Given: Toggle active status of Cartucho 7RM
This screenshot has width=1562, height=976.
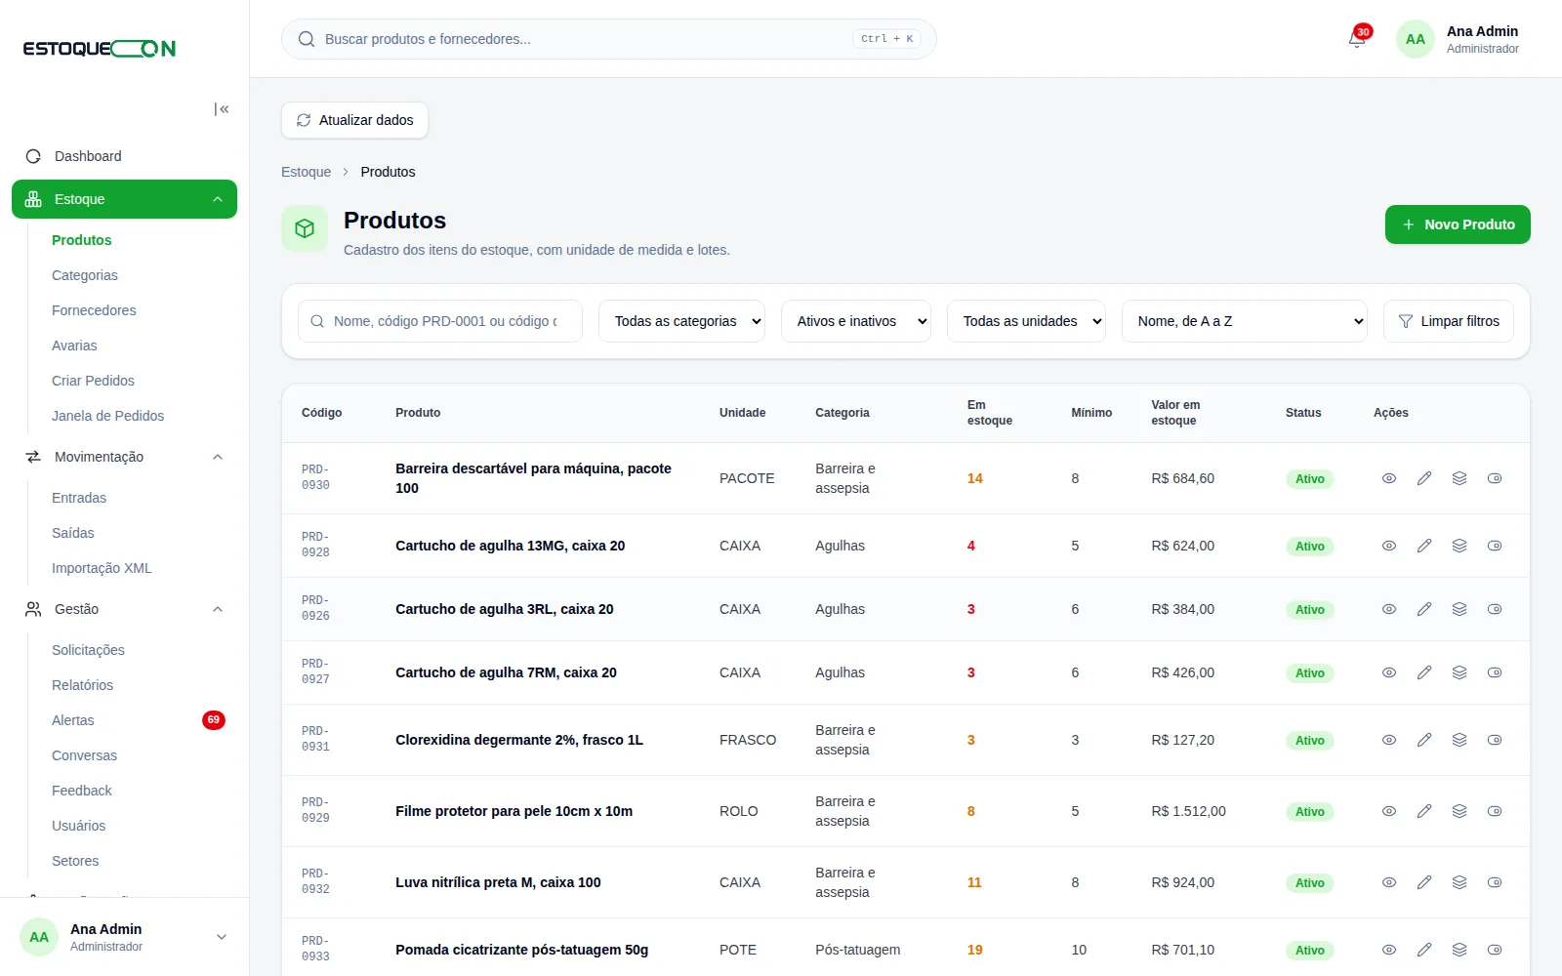Looking at the screenshot, I should [1495, 672].
